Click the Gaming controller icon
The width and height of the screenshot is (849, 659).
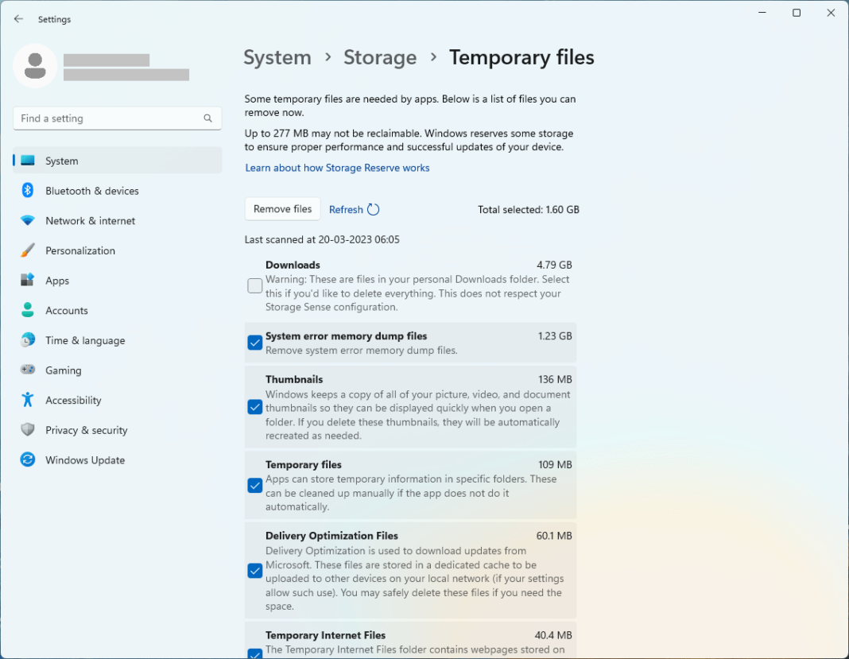pos(28,370)
